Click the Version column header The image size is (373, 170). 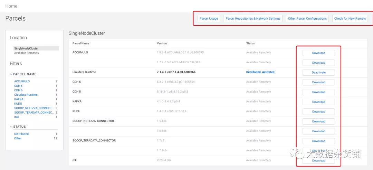click(x=162, y=43)
